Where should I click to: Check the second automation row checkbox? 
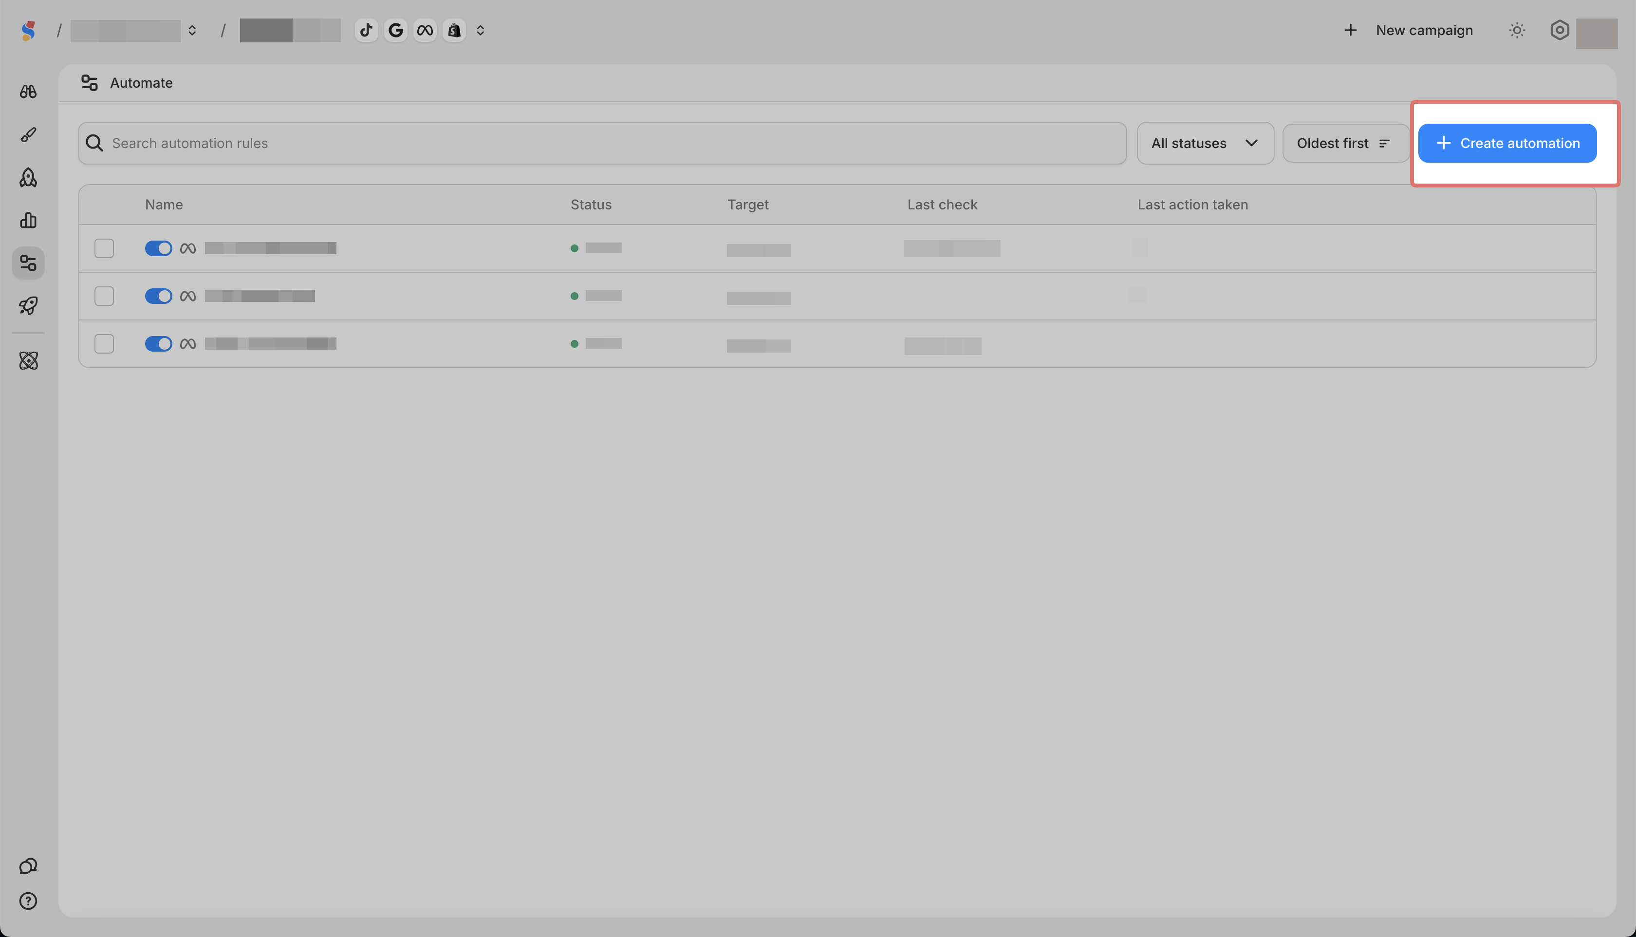click(104, 296)
